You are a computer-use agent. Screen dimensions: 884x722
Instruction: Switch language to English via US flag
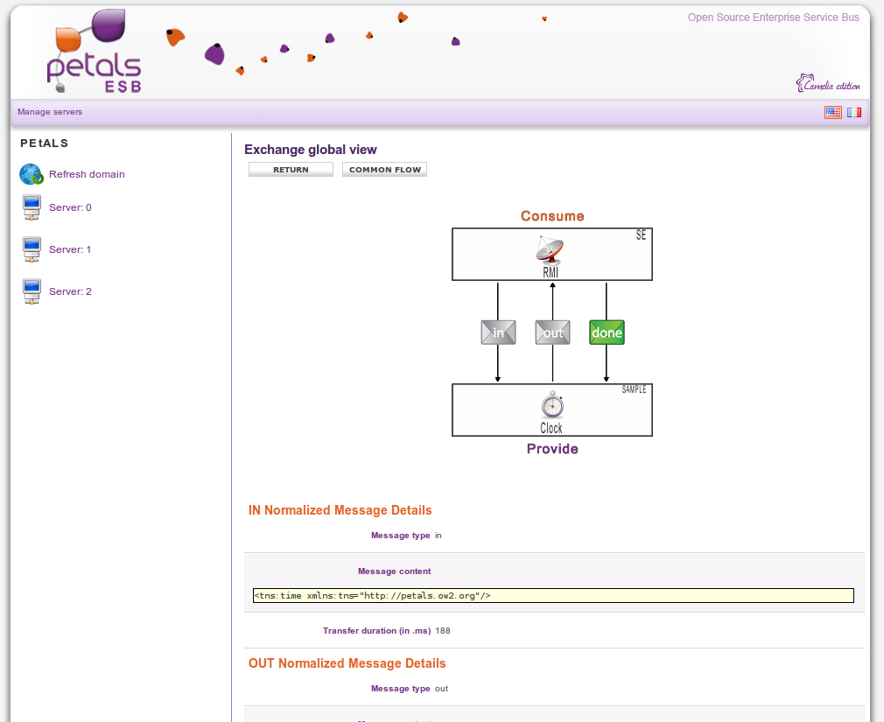[x=832, y=112]
